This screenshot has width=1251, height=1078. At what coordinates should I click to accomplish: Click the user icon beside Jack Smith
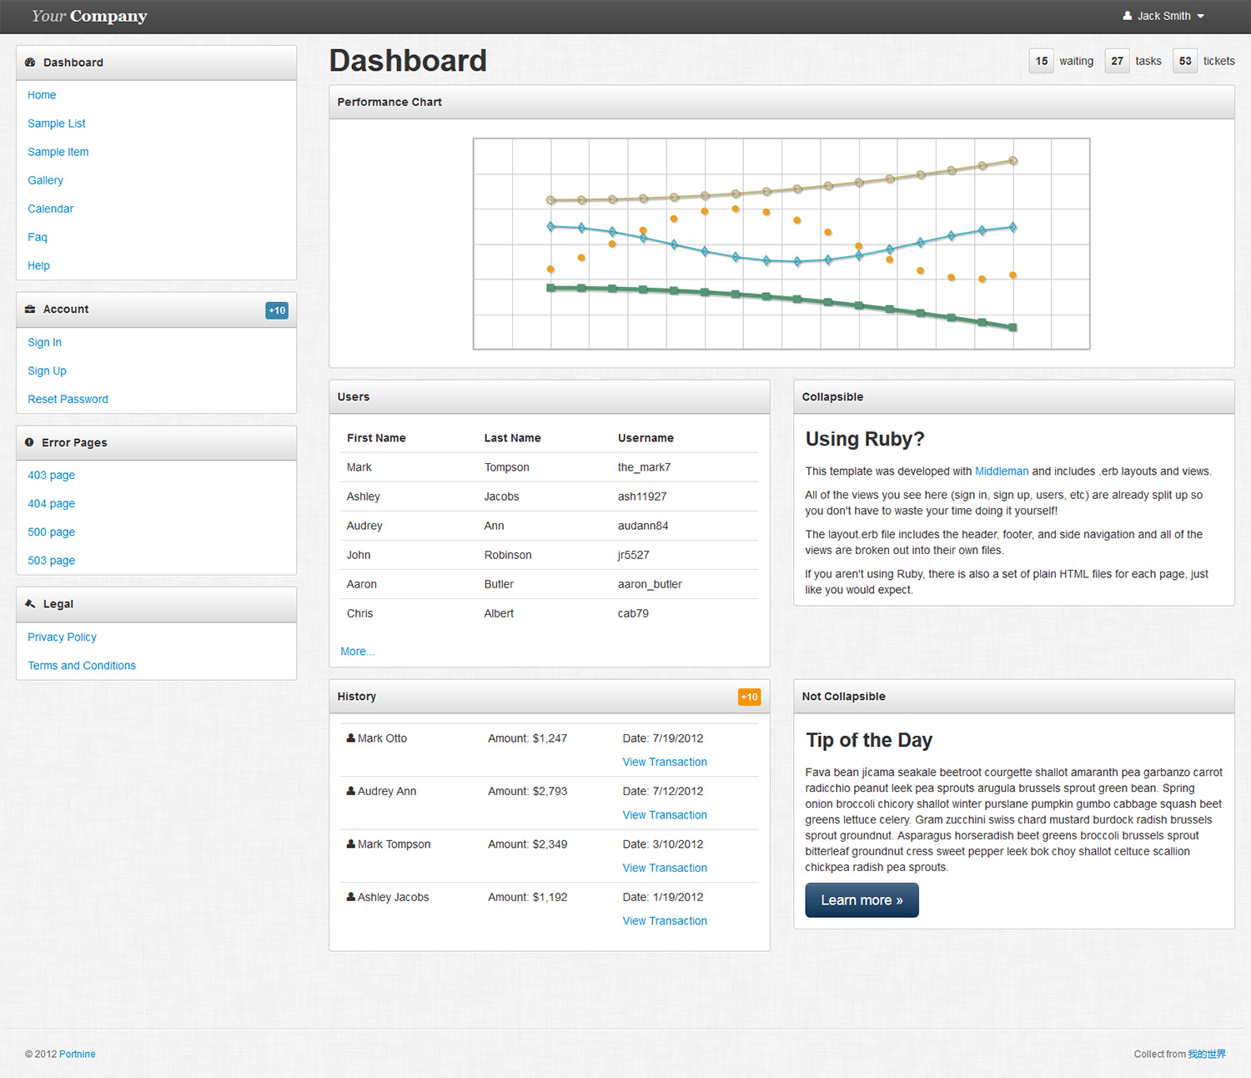[x=1128, y=16]
